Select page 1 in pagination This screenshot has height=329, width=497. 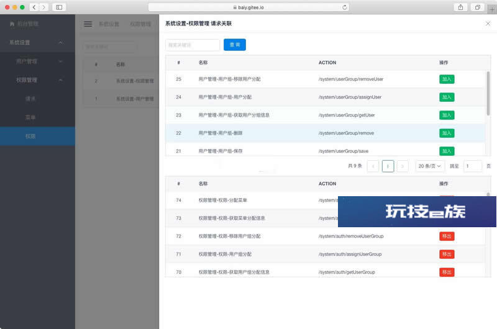(388, 166)
